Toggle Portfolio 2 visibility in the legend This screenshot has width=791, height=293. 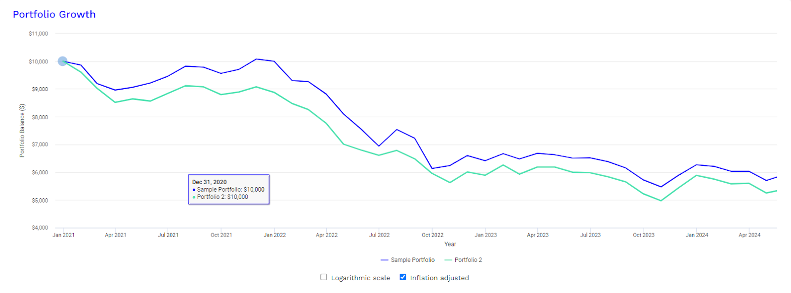pyautogui.click(x=468, y=259)
